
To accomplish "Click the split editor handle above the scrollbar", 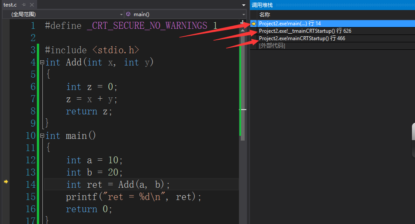I will [243, 21].
